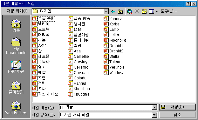Select the 리본 file
The height and width of the screenshot is (120, 198).
pos(39,40)
